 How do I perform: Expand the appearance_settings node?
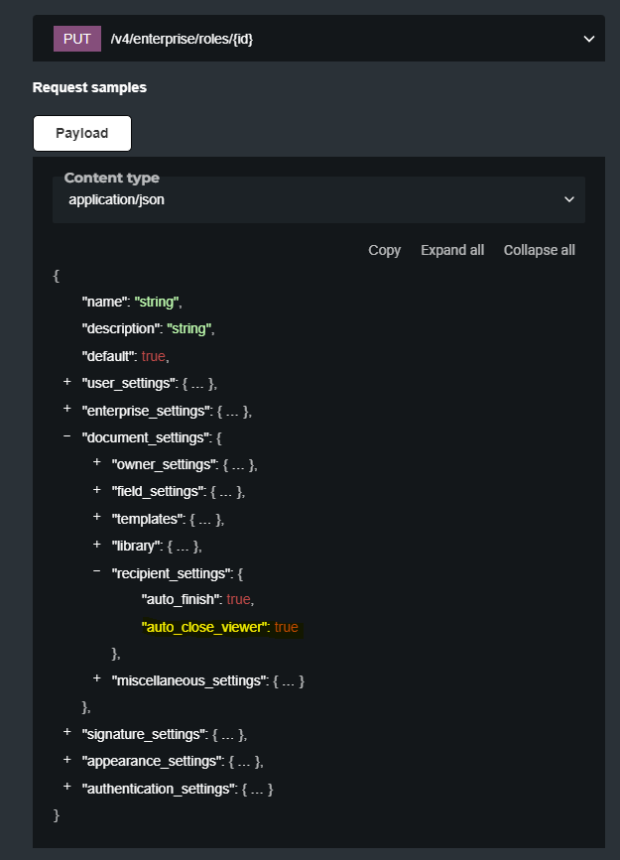pos(67,760)
